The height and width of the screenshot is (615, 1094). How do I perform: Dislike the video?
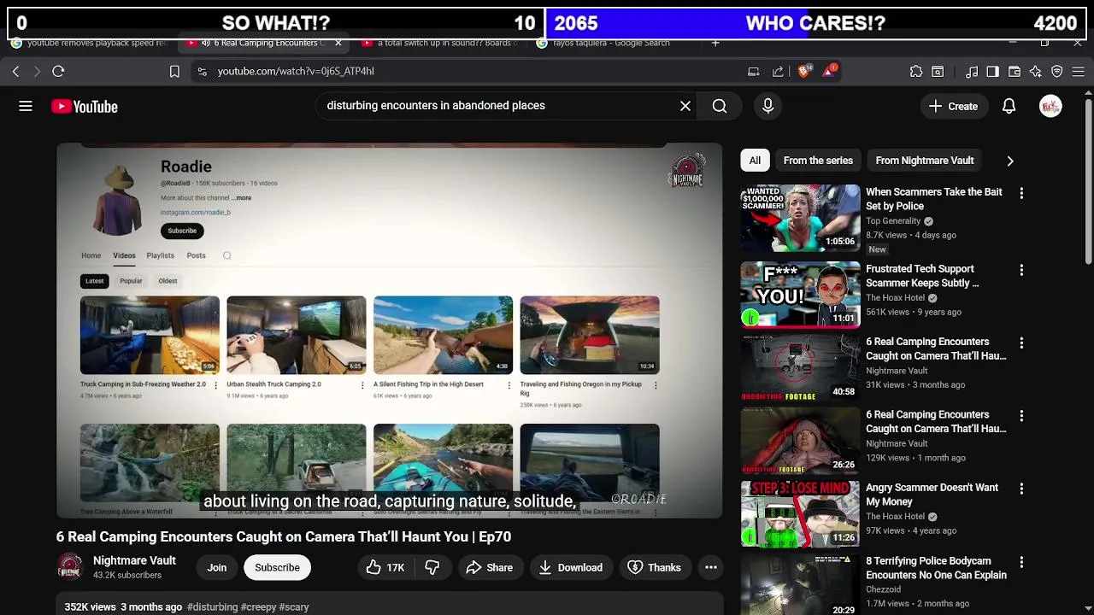[x=432, y=567]
